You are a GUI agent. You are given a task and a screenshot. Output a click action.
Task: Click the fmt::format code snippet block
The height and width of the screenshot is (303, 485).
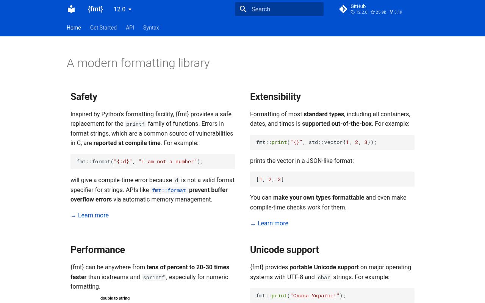(x=153, y=161)
